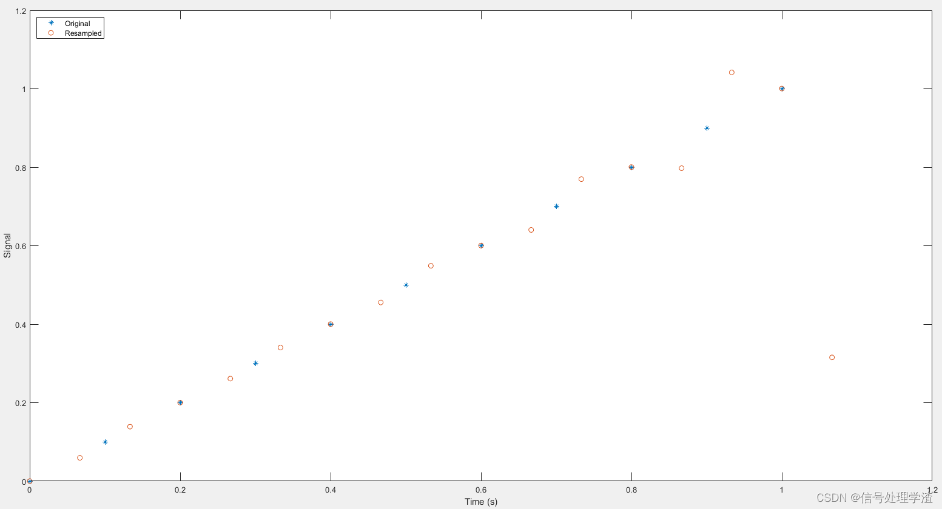Viewport: 942px width, 509px height.
Task: Pick the Resampled circle near time 0.33
Action: pyautogui.click(x=280, y=348)
